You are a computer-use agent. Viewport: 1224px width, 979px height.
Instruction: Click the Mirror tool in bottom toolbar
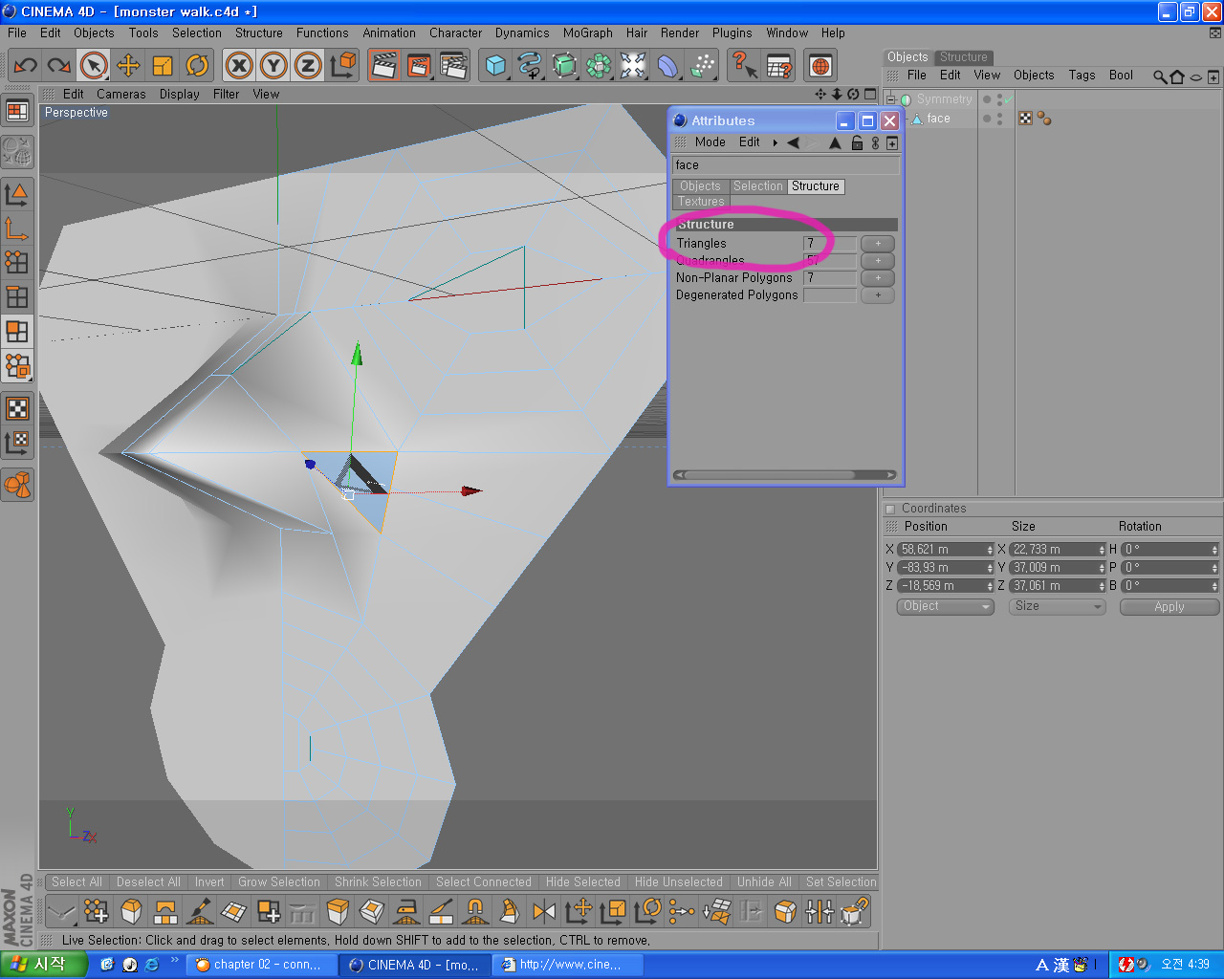point(544,911)
